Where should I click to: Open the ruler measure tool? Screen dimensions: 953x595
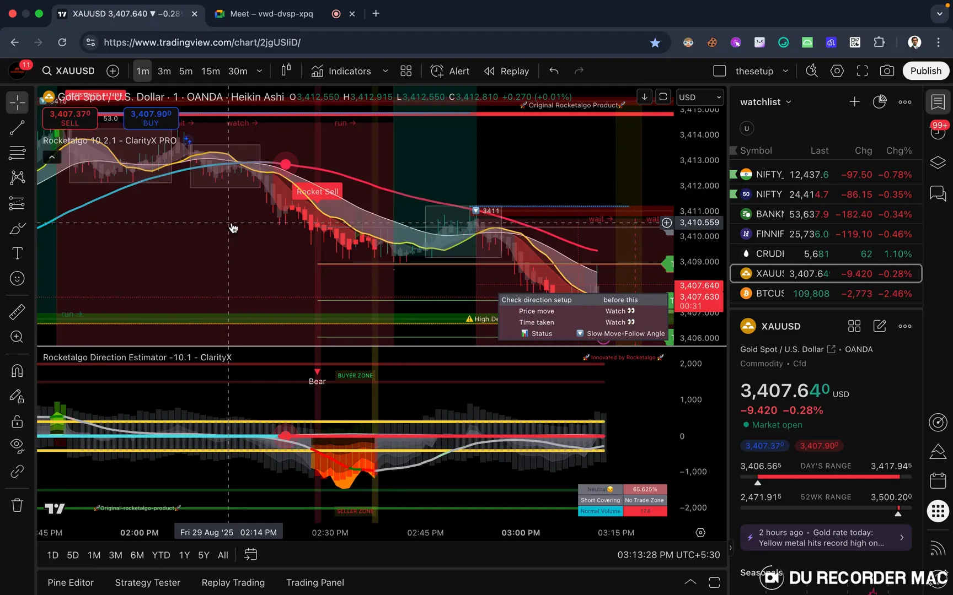tap(17, 312)
